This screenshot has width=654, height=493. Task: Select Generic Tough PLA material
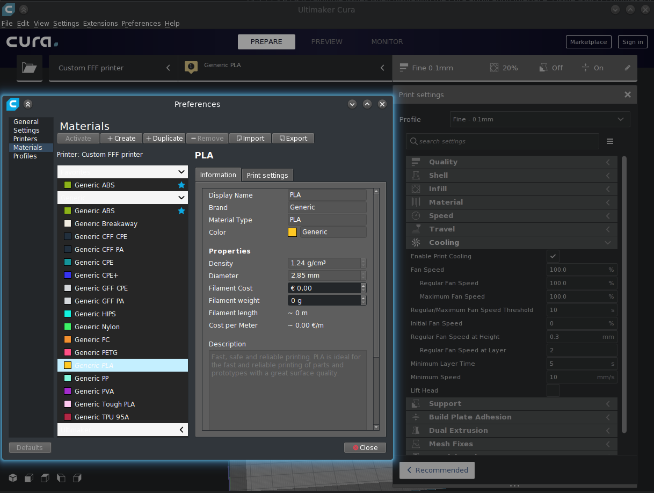coord(122,404)
